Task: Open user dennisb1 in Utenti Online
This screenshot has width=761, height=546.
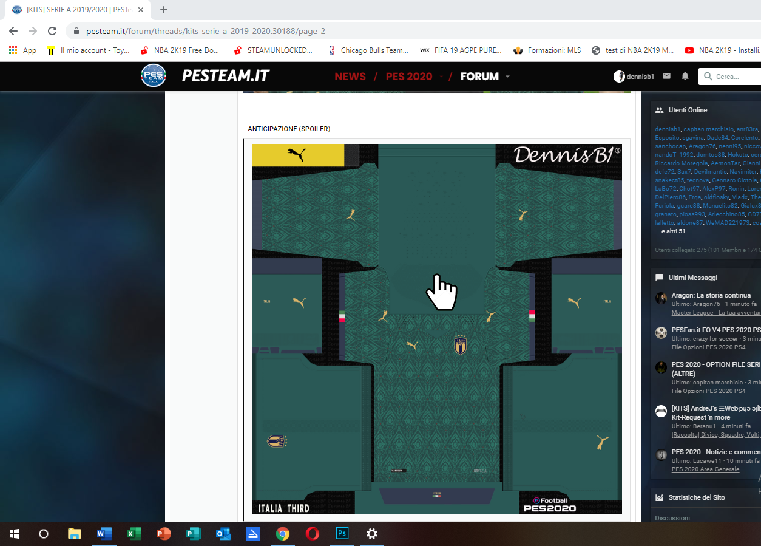Action: point(668,129)
